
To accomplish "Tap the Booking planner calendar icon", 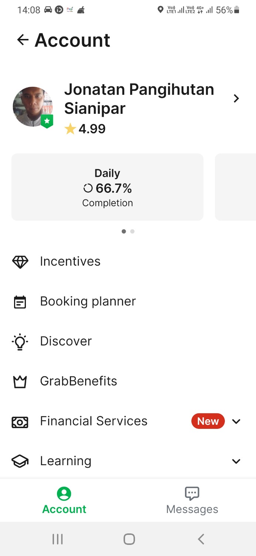I will point(20,302).
